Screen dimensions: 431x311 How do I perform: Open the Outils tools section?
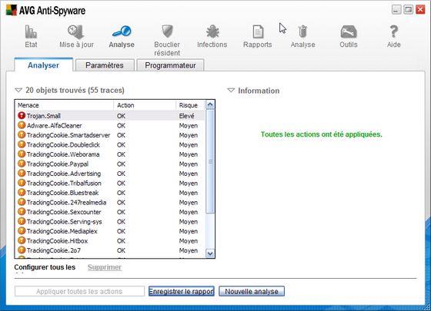coord(348,36)
